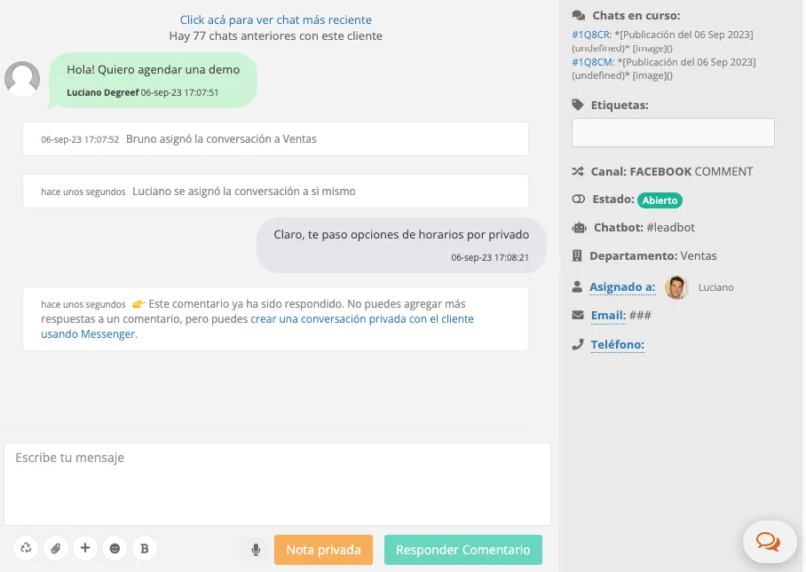806x572 pixels.
Task: Click the plus icon in message toolbar
Action: click(x=85, y=548)
